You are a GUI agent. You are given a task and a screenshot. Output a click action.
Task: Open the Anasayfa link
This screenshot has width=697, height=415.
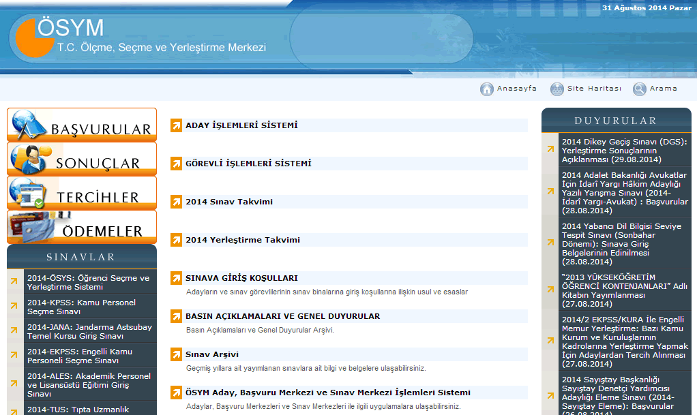516,89
